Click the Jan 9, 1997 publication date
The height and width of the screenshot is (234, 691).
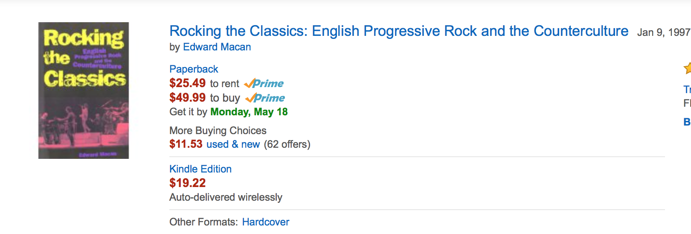(663, 32)
